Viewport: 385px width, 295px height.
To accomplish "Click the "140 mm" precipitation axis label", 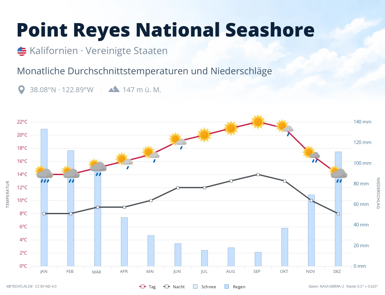I will tap(363, 122).
